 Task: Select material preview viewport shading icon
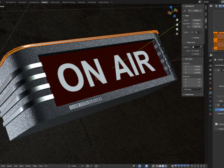click(x=163, y=166)
